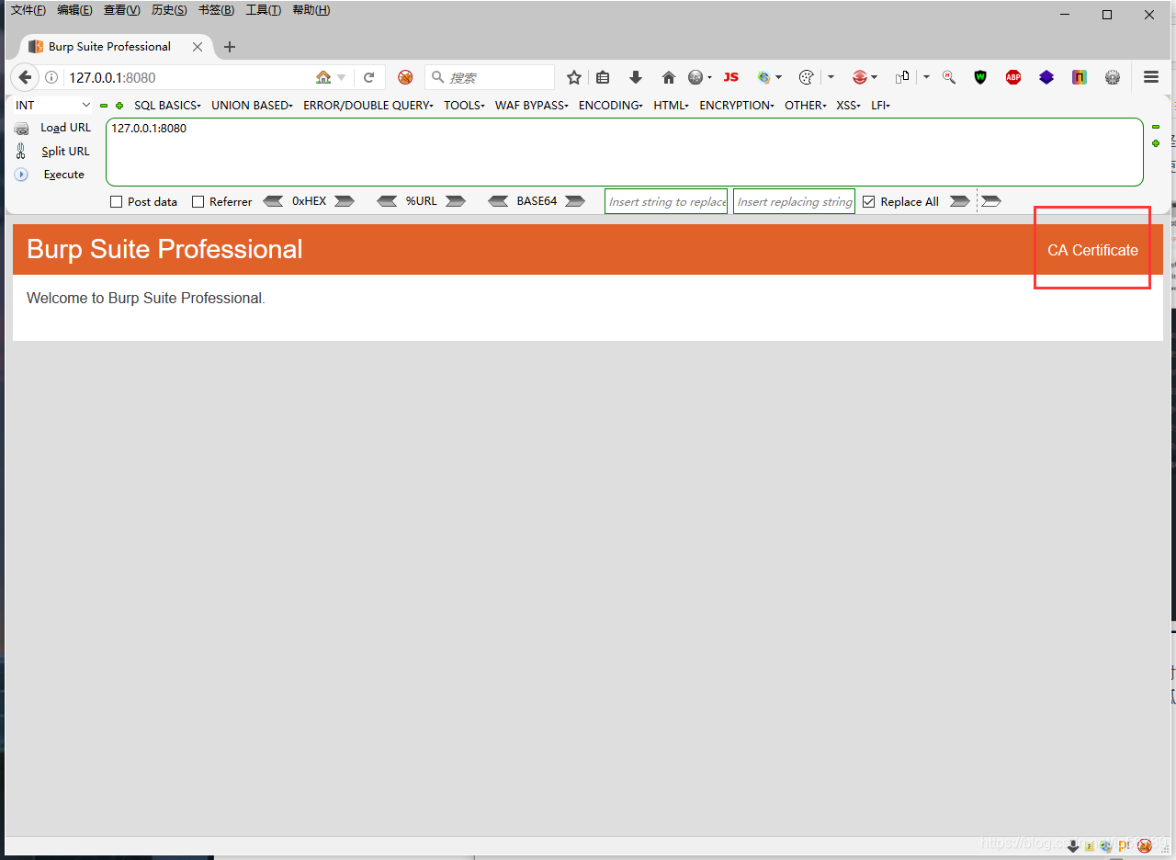Open a new tab with plus button

230,47
